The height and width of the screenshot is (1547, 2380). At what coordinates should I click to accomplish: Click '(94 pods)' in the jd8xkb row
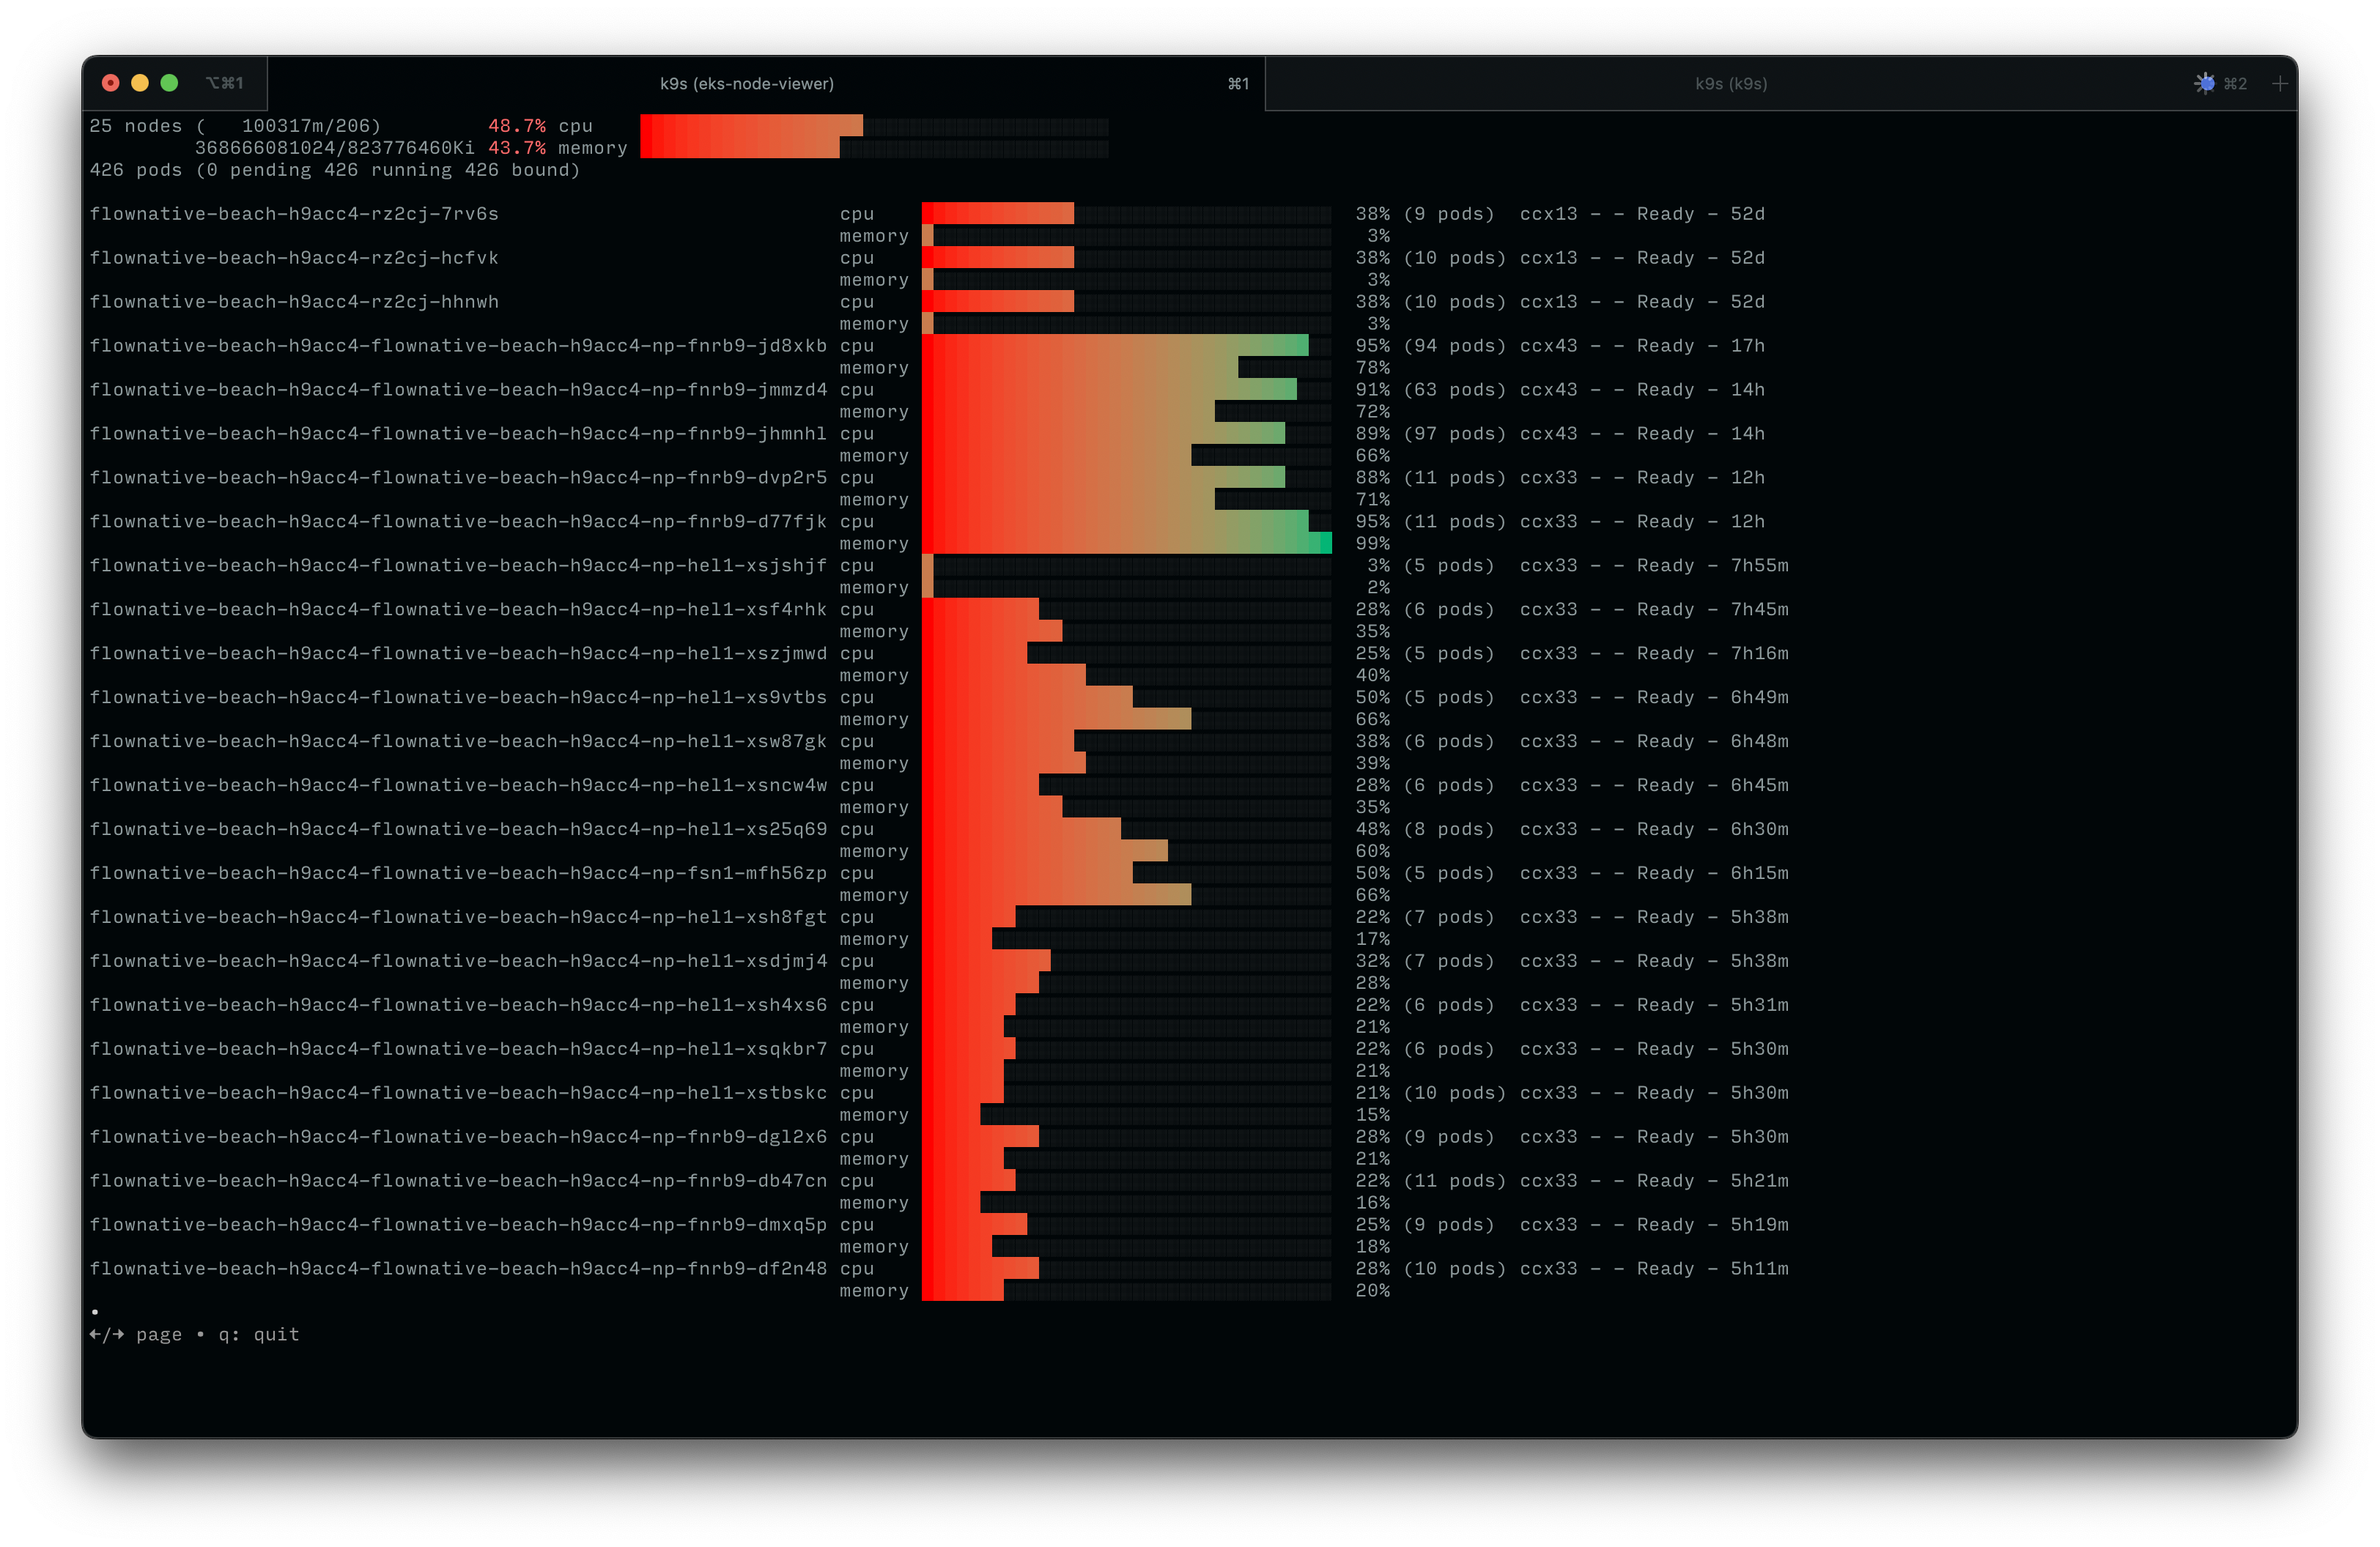point(1454,346)
